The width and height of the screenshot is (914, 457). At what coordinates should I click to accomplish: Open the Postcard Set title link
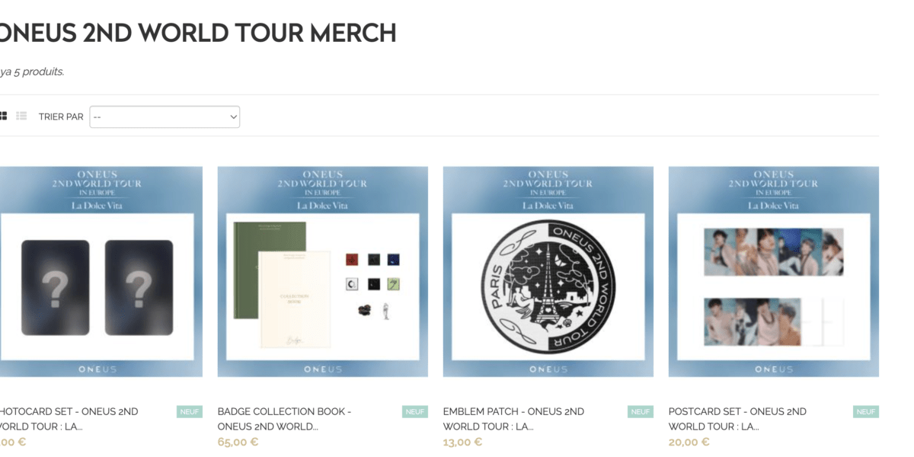(737, 419)
